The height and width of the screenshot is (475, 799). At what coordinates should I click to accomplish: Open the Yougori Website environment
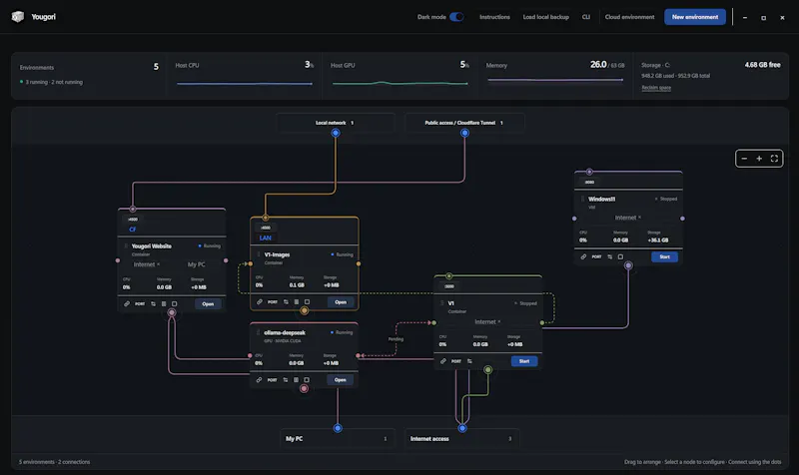pos(208,304)
